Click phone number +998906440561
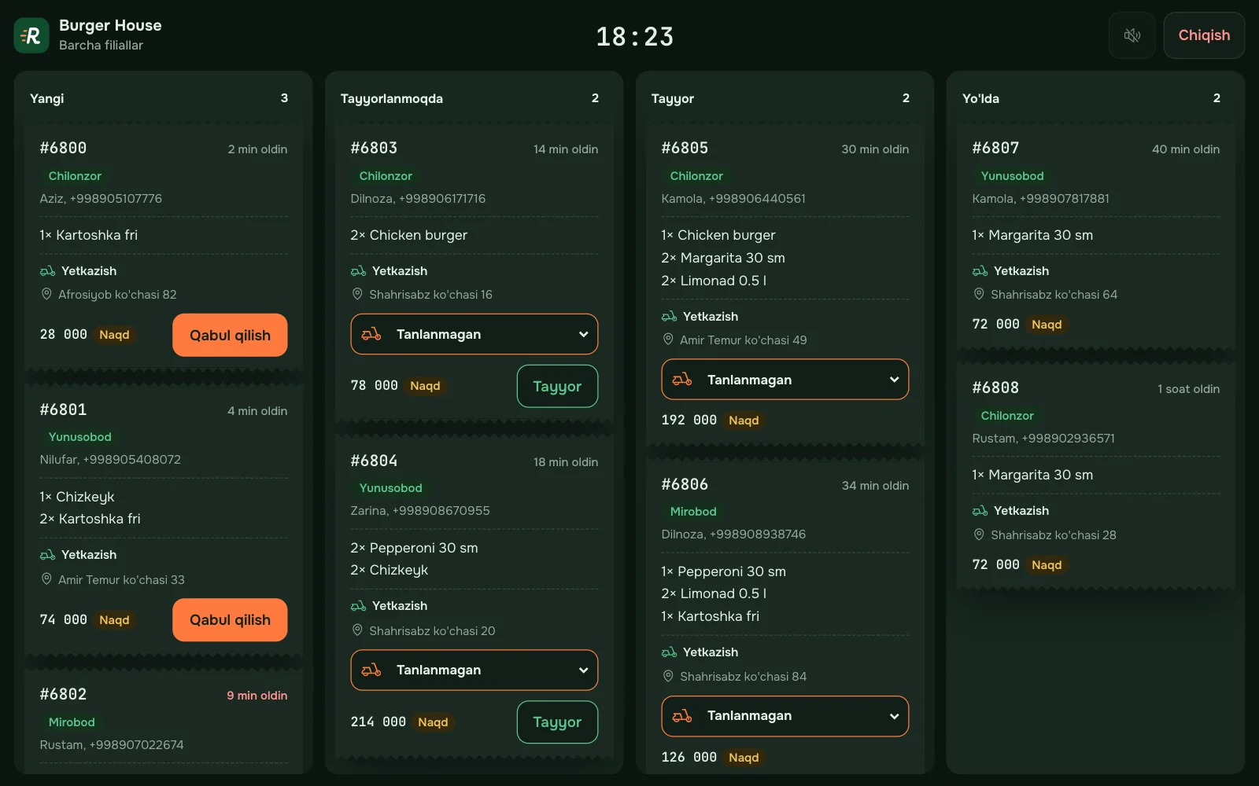 pyautogui.click(x=757, y=199)
